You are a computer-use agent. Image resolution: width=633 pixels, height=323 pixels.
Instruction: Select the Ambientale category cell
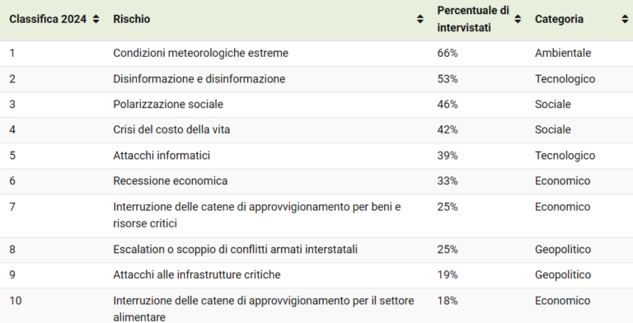coord(563,54)
